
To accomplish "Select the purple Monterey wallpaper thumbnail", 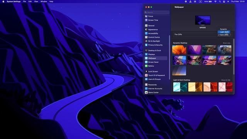I will point(194,50).
